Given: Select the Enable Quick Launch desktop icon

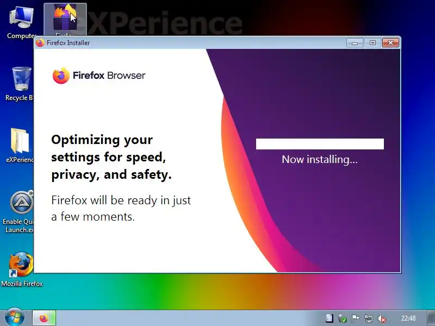Looking at the screenshot, I should pos(19,211).
